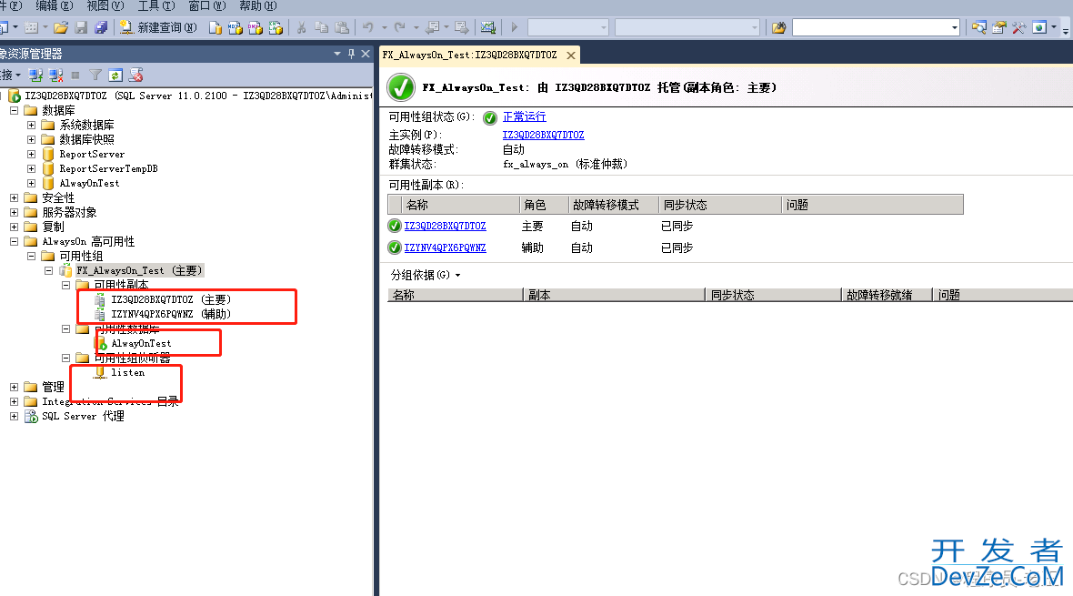
Task: Open the Toolbox hammer-wrench icon
Action: [1019, 28]
